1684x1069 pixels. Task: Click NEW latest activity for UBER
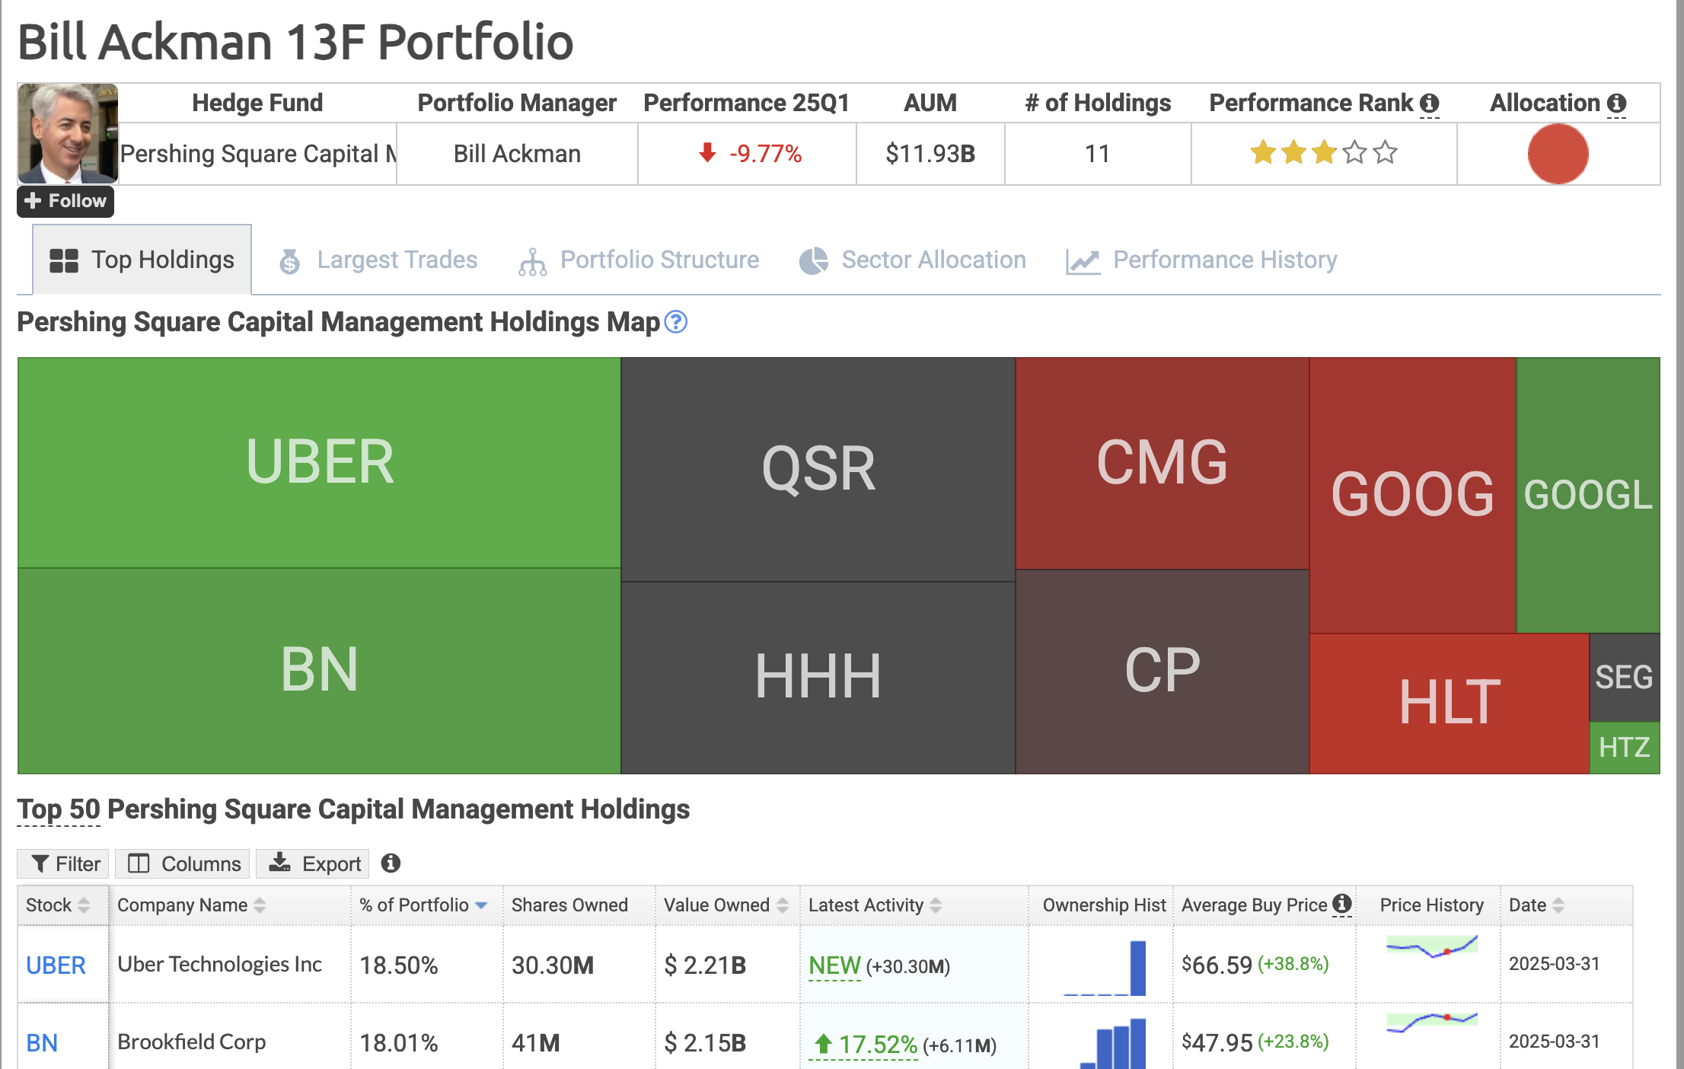(834, 965)
